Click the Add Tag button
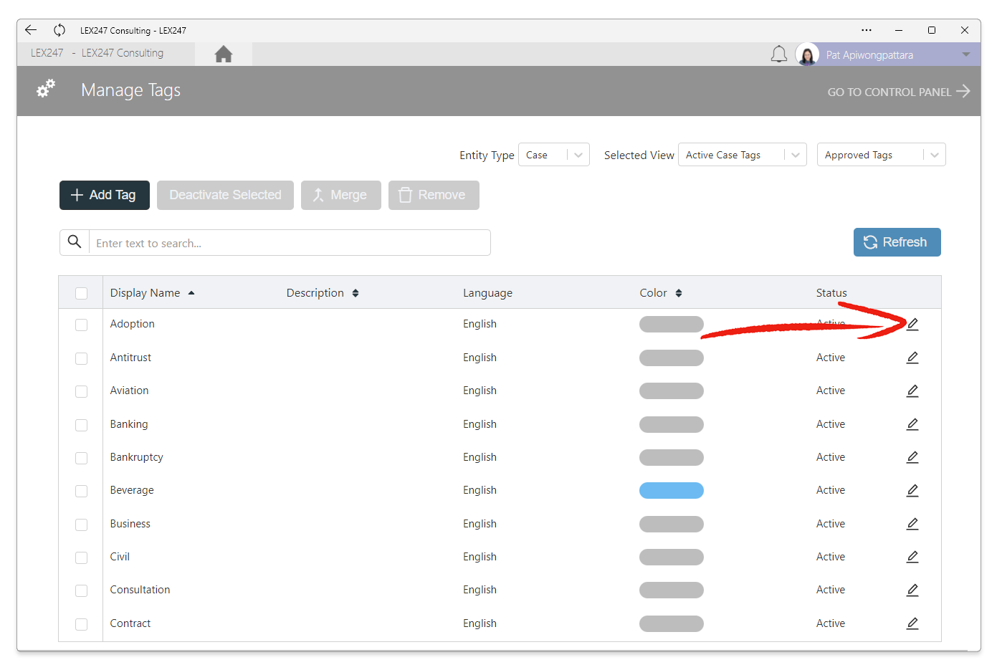Viewport: 997px width, 670px height. point(105,195)
